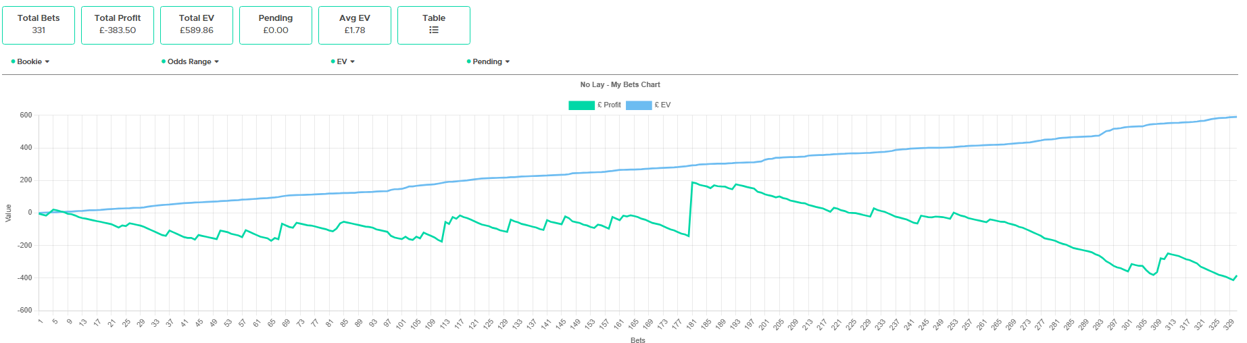
Task: Click the blue £ EV legend swatch
Action: (639, 105)
